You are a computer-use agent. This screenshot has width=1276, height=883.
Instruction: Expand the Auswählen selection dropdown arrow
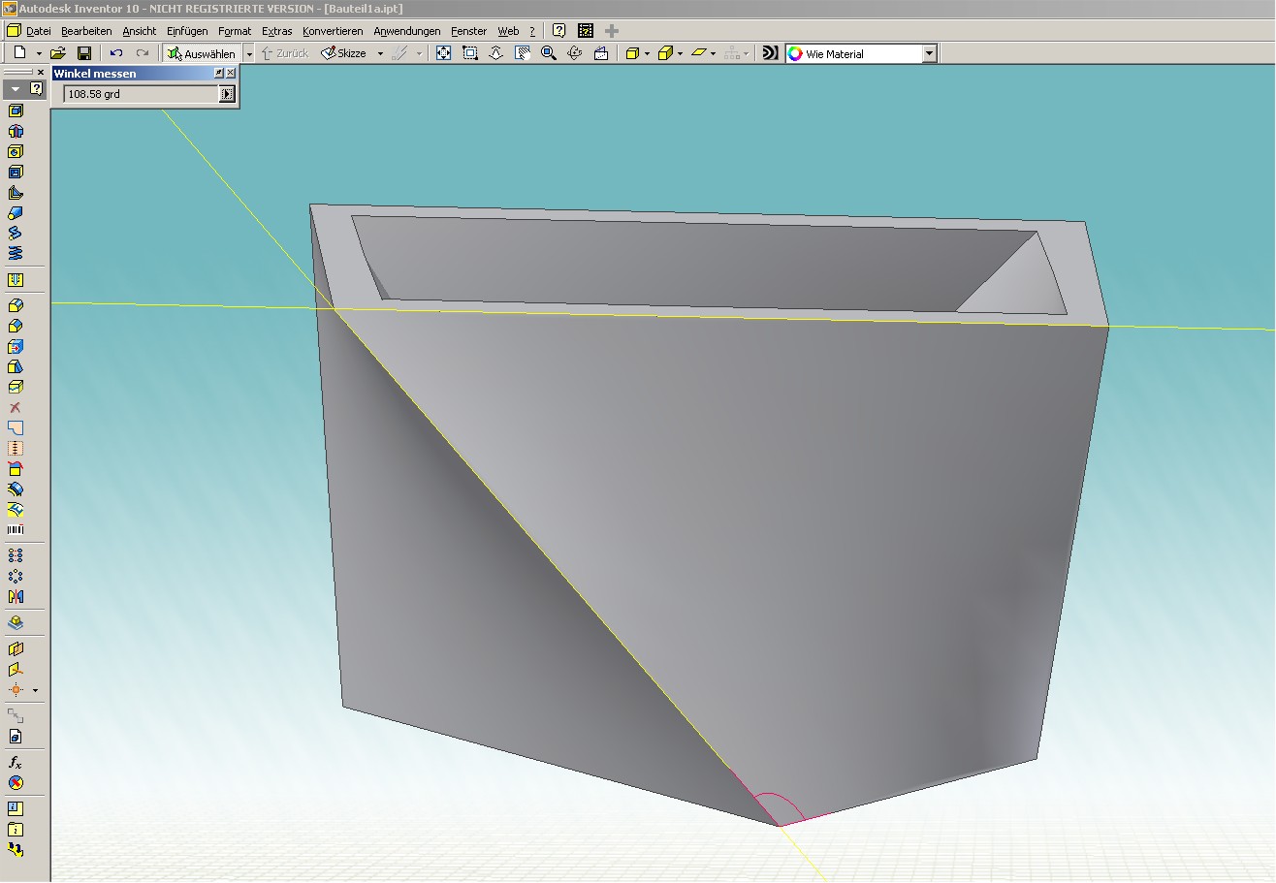tap(249, 54)
